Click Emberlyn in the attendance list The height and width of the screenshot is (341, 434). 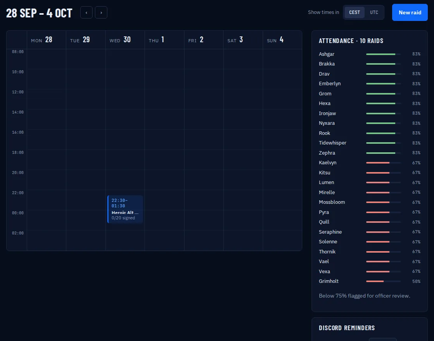click(x=330, y=84)
